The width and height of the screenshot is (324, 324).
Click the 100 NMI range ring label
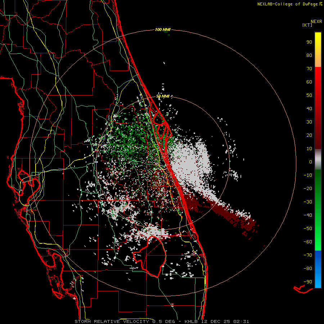163,30
